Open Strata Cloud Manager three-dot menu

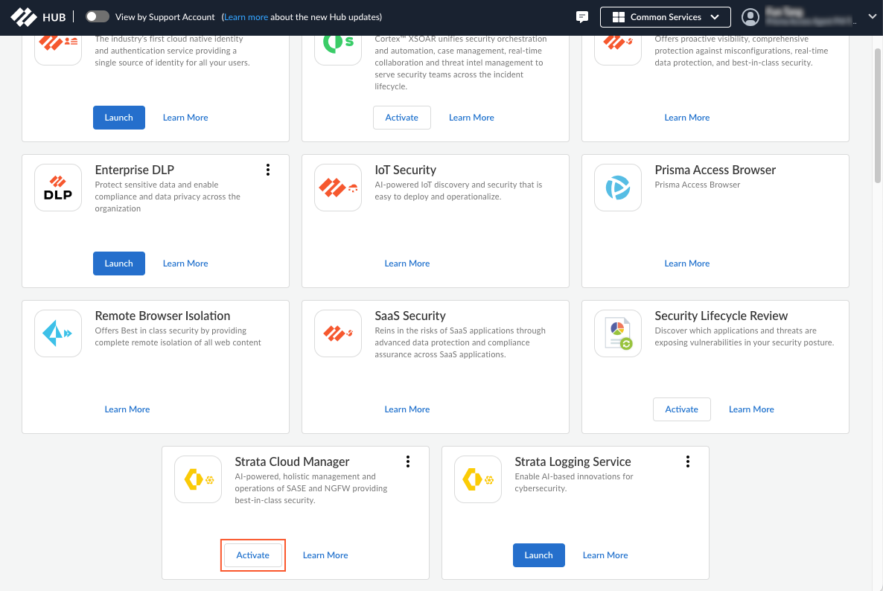408,461
